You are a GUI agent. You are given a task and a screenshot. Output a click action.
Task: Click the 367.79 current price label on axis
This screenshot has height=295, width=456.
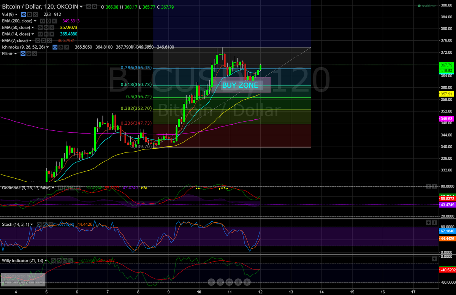(446, 65)
